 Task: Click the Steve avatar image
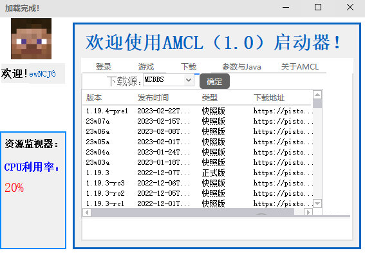tap(31, 39)
